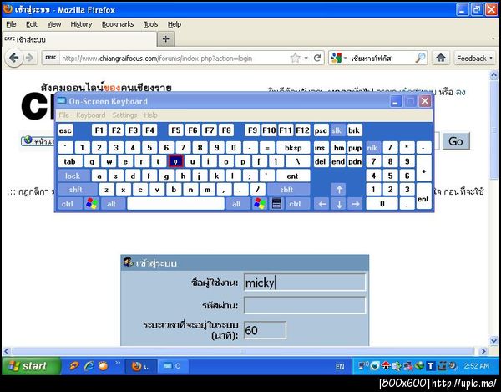Click the username field containing micky

coord(305,283)
